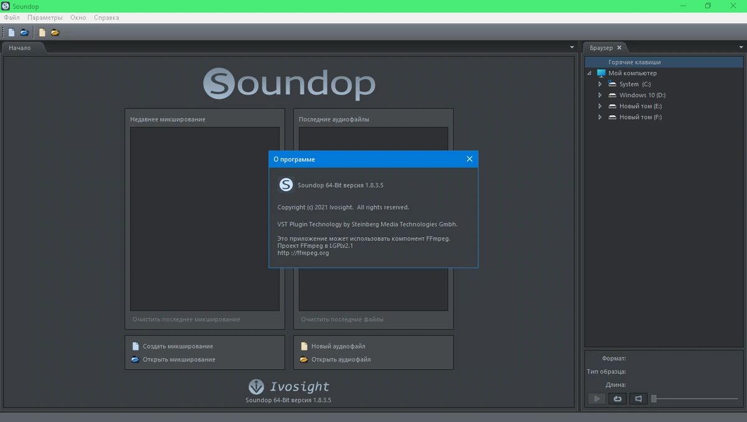
Task: Select the System (C:) label
Action: [x=635, y=84]
